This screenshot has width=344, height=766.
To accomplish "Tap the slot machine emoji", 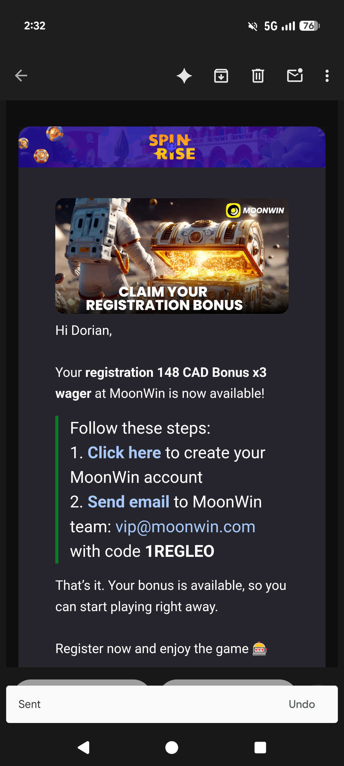I will click(260, 649).
